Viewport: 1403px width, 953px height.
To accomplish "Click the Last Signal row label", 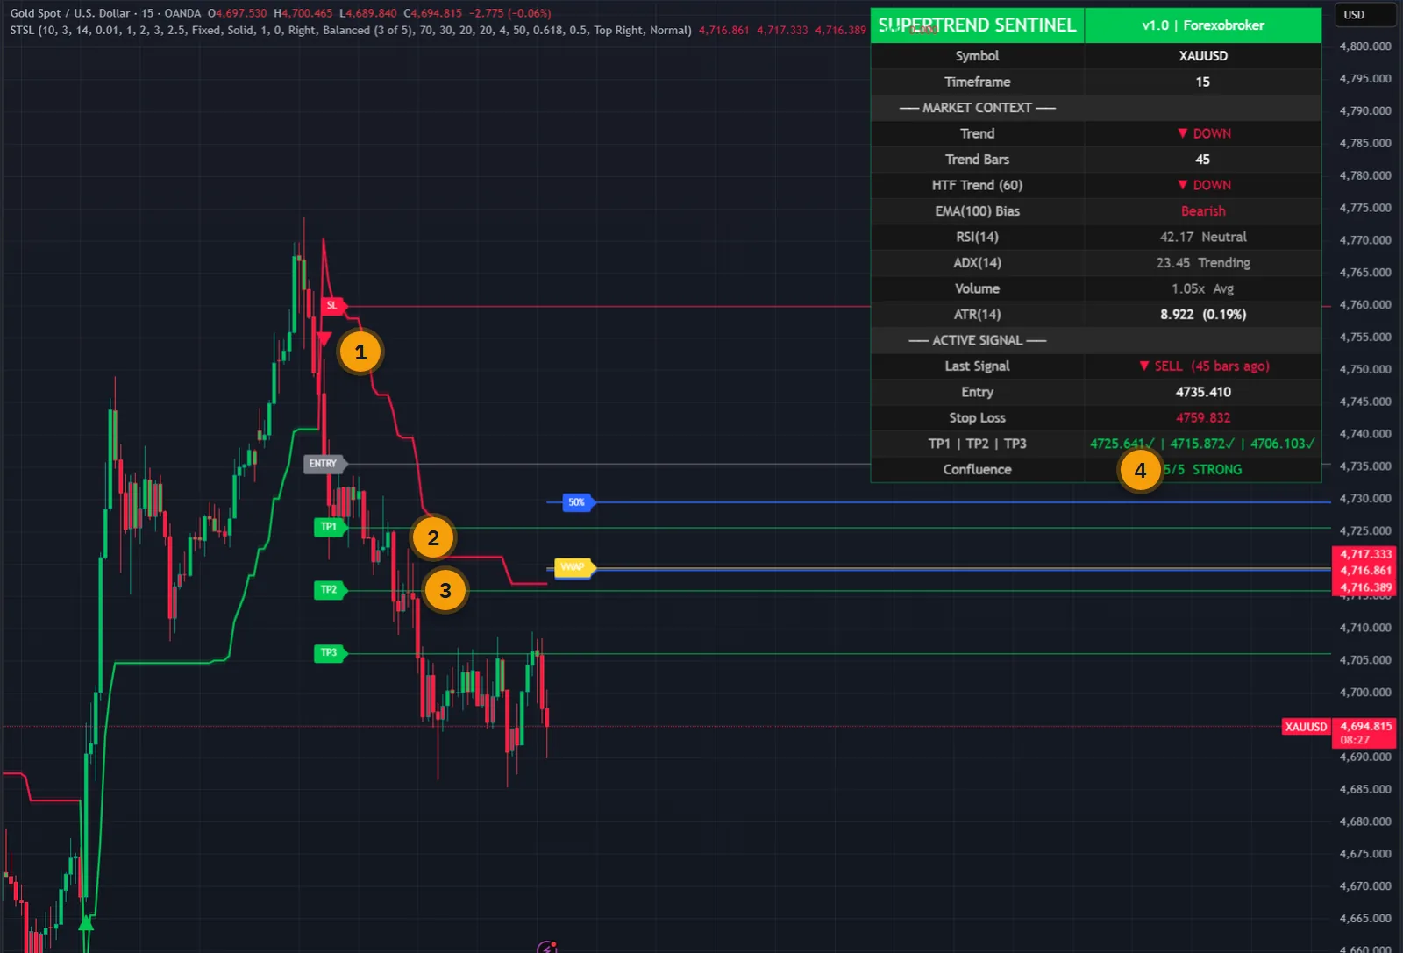I will [977, 366].
